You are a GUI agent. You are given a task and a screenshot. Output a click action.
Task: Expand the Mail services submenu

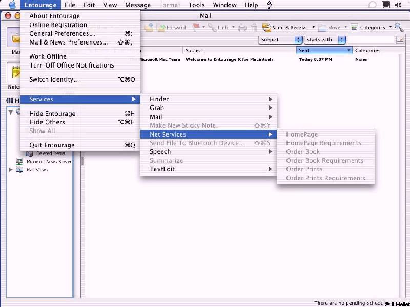[209, 117]
